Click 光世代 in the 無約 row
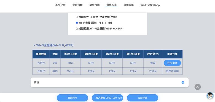This screenshot has height=102, width=215. coord(41,71)
